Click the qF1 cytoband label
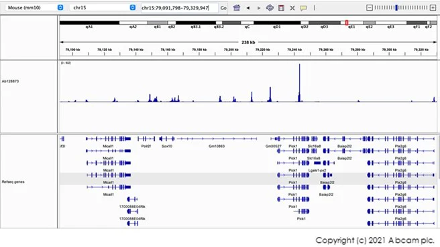 [417, 27]
